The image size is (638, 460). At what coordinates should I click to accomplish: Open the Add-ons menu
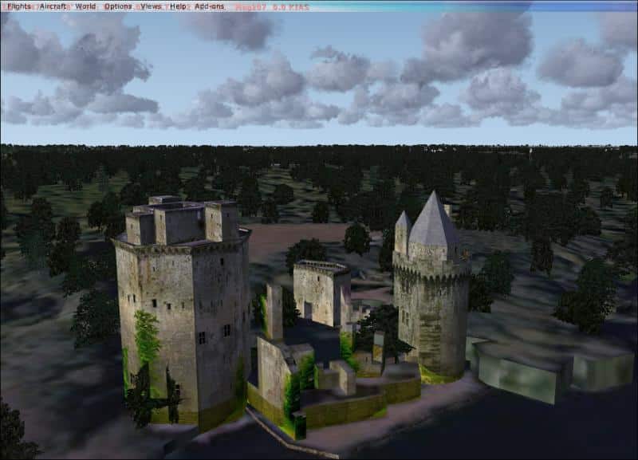tap(209, 6)
